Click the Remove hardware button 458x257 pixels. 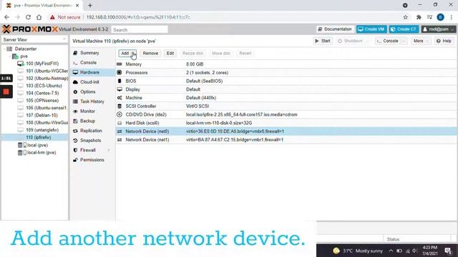pos(150,54)
